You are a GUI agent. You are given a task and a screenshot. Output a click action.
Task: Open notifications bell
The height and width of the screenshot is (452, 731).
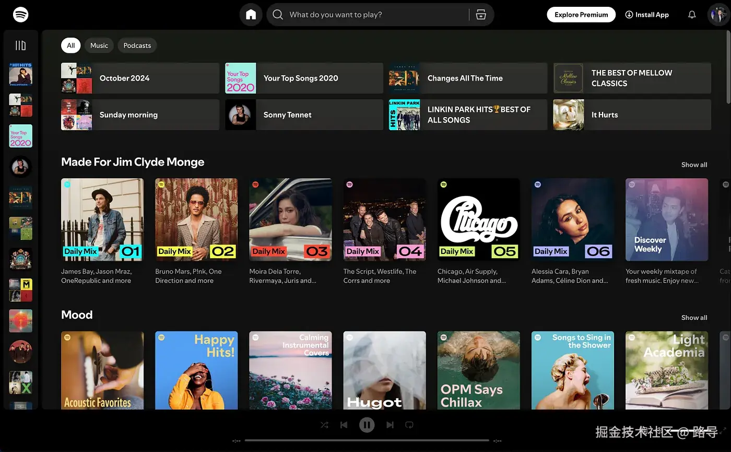click(x=692, y=15)
